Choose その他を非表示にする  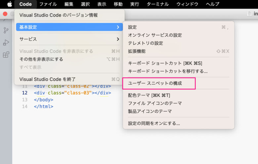tap(69, 59)
